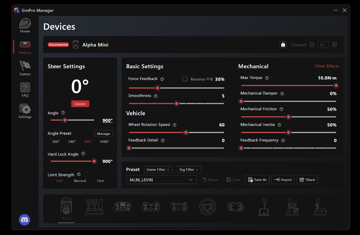This screenshot has height=235, width=360.
Task: Choose the 1080° angle preset
Action: (104, 142)
